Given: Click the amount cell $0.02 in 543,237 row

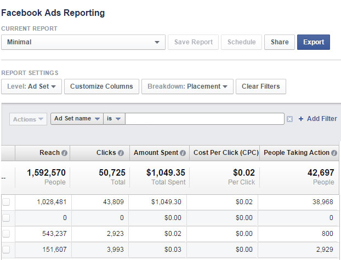Looking at the screenshot, I should coord(173,234).
